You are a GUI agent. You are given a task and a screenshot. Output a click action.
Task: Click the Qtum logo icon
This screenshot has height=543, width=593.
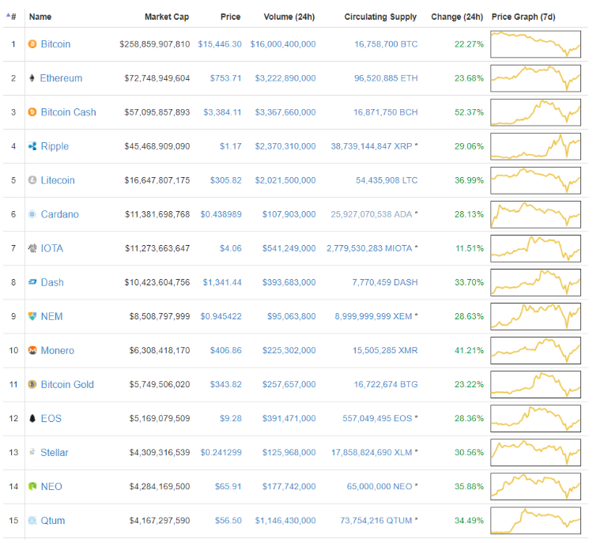coord(32,520)
